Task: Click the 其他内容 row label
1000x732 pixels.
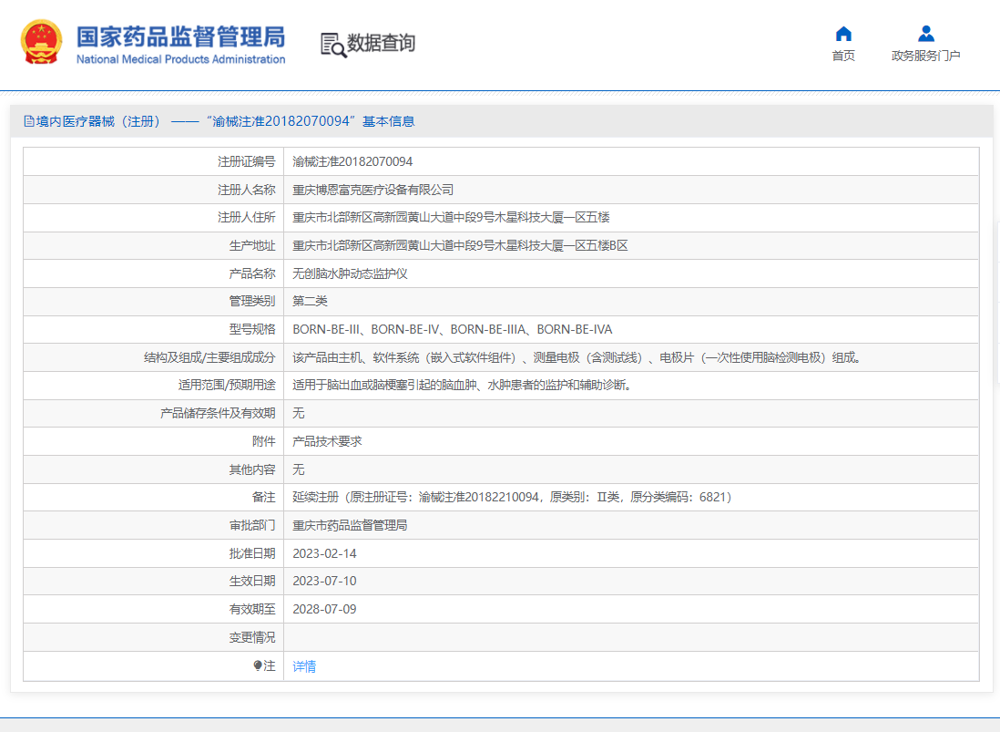Action: click(x=252, y=469)
